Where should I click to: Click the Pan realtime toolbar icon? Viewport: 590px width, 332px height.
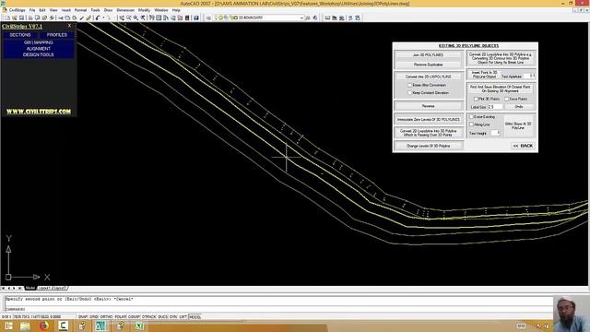point(122,18)
